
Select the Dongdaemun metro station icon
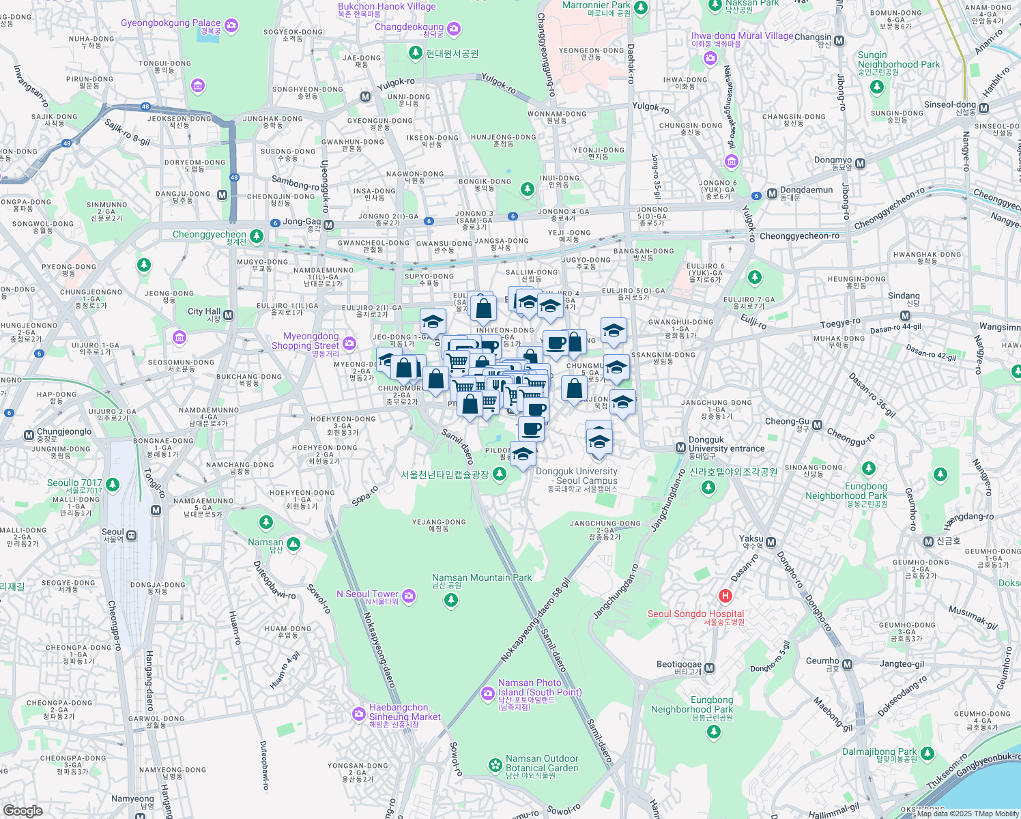[x=772, y=193]
